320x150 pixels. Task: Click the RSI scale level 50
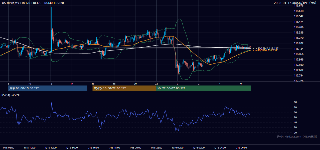coord(295,117)
